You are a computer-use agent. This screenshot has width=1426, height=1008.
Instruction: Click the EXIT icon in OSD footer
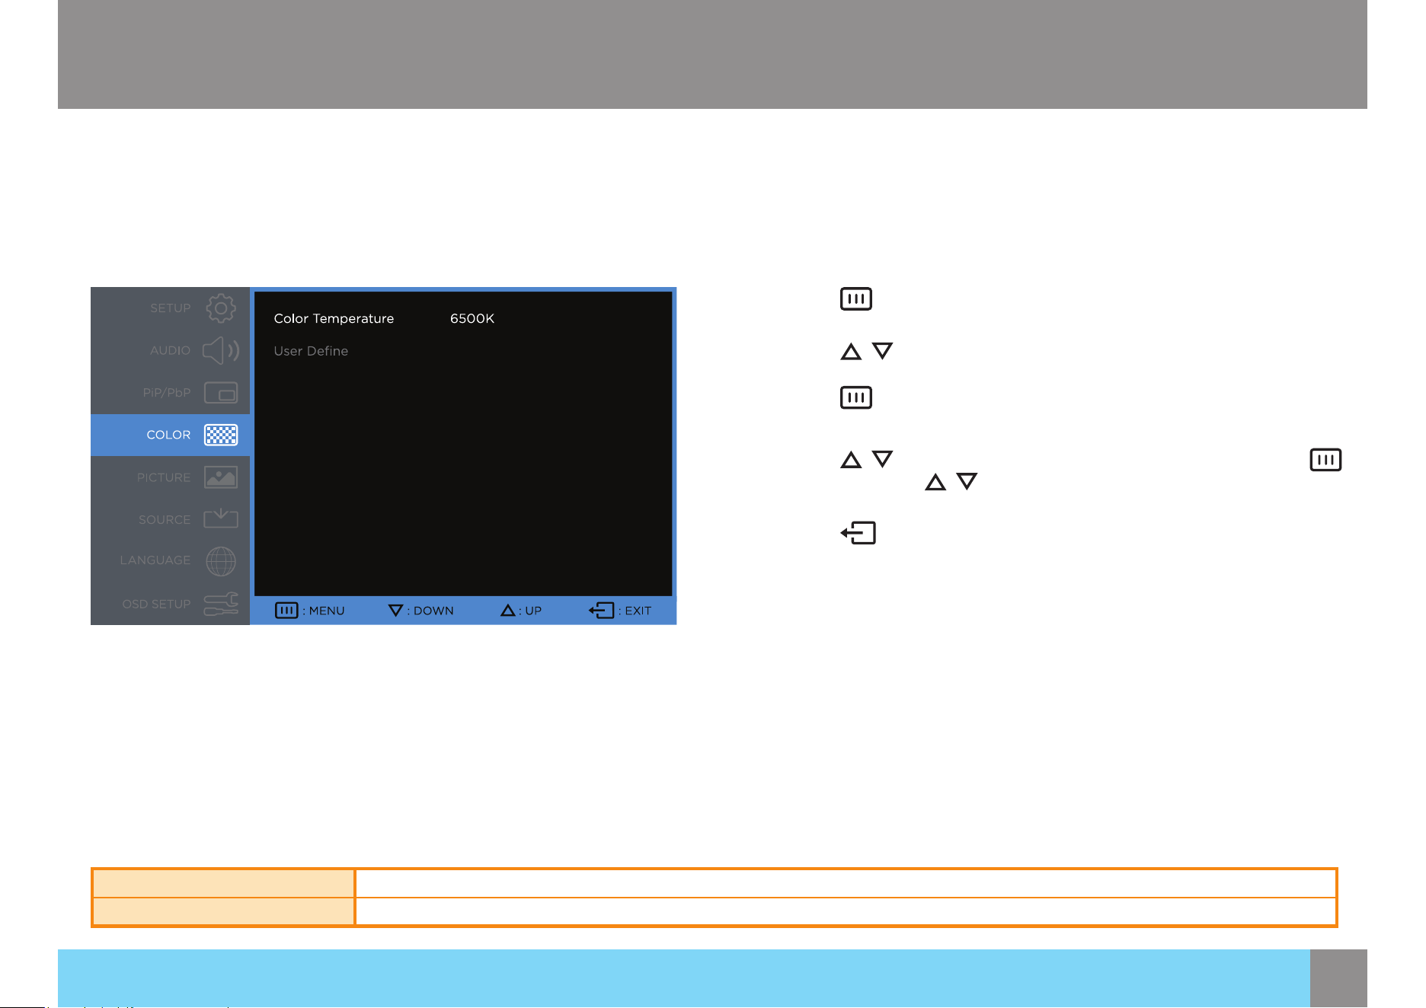coord(601,611)
